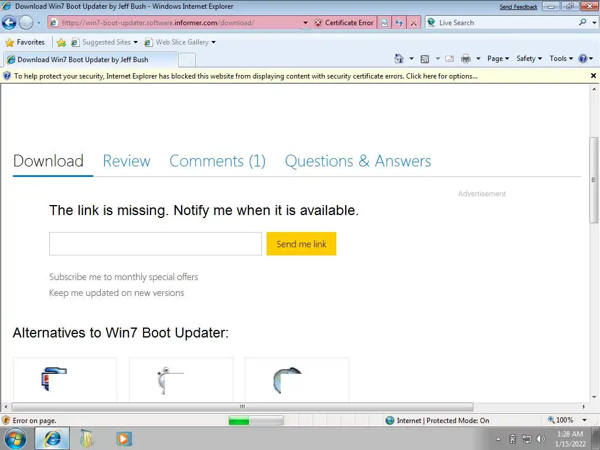
Task: Click the scroll down arrow
Action: 594,397
